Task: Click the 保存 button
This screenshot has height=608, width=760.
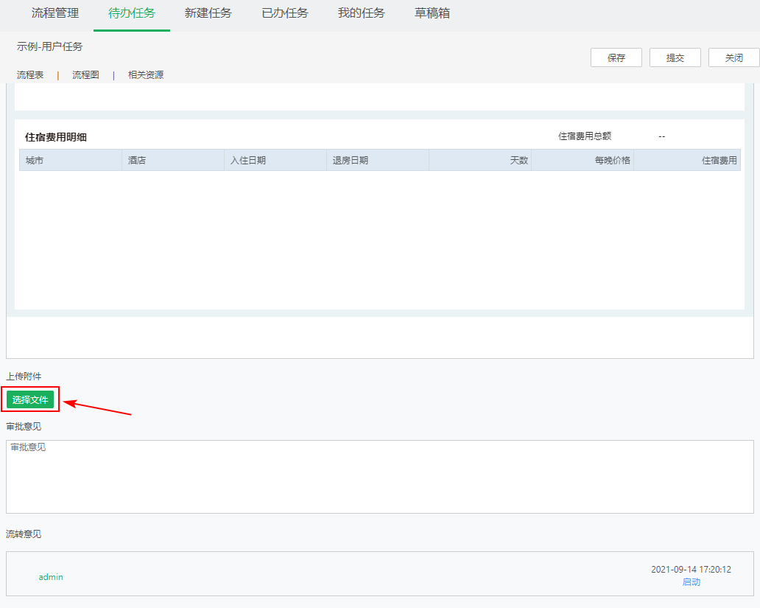Action: (x=616, y=57)
